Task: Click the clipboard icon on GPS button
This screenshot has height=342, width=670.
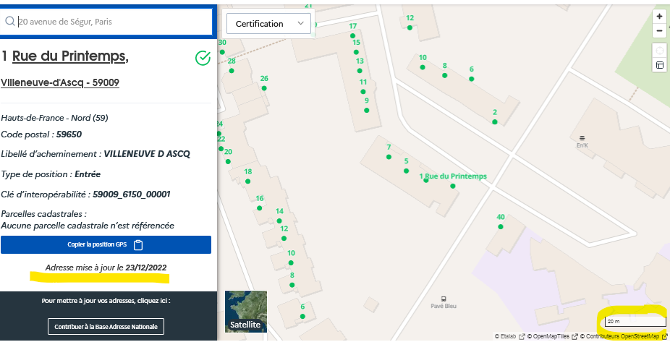Action: pos(138,244)
